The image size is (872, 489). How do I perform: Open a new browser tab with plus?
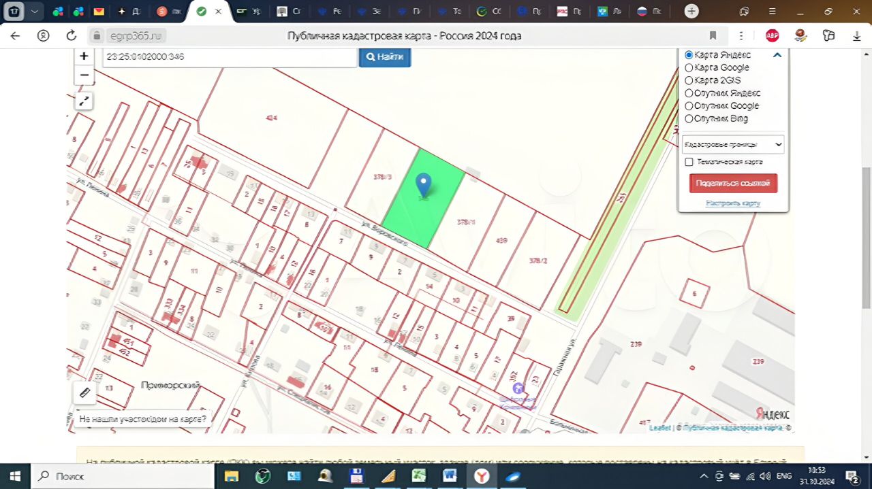pyautogui.click(x=691, y=11)
